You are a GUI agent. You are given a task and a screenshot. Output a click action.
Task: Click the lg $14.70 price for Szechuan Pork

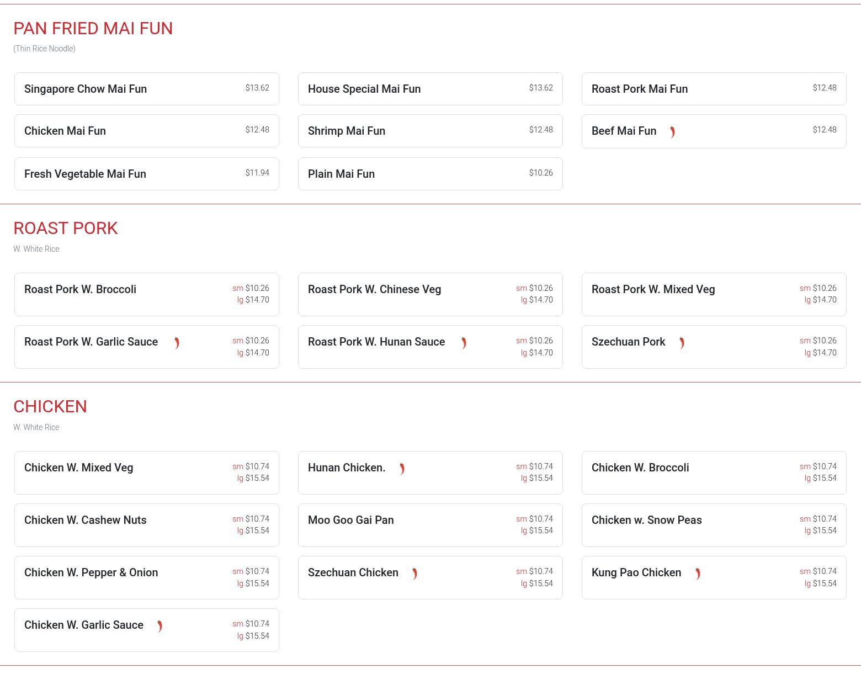pos(821,353)
